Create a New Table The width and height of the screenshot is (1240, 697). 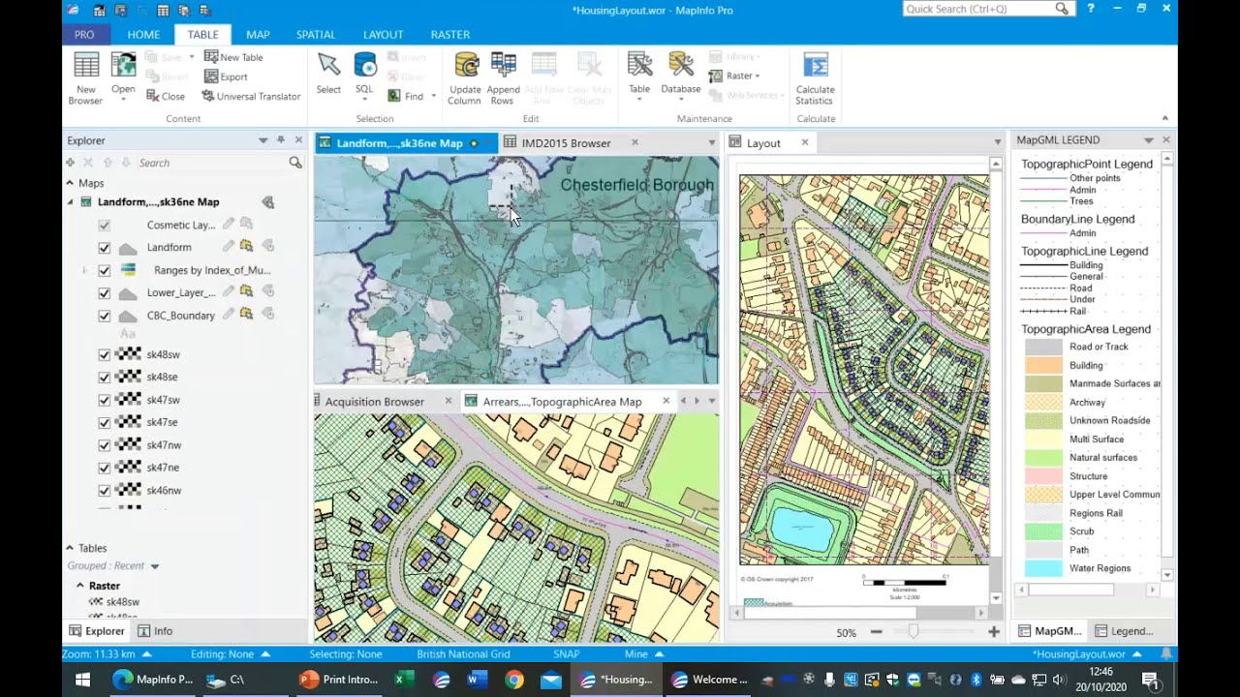(x=232, y=57)
